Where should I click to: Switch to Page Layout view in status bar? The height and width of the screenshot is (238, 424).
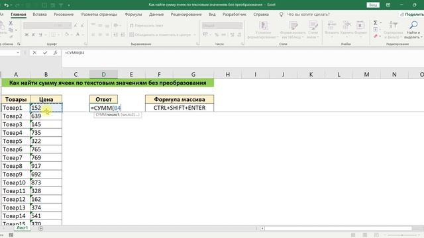coord(365,235)
